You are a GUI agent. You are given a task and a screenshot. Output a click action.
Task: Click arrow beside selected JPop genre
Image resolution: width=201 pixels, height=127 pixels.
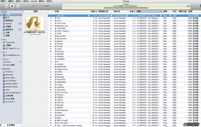[170, 16]
